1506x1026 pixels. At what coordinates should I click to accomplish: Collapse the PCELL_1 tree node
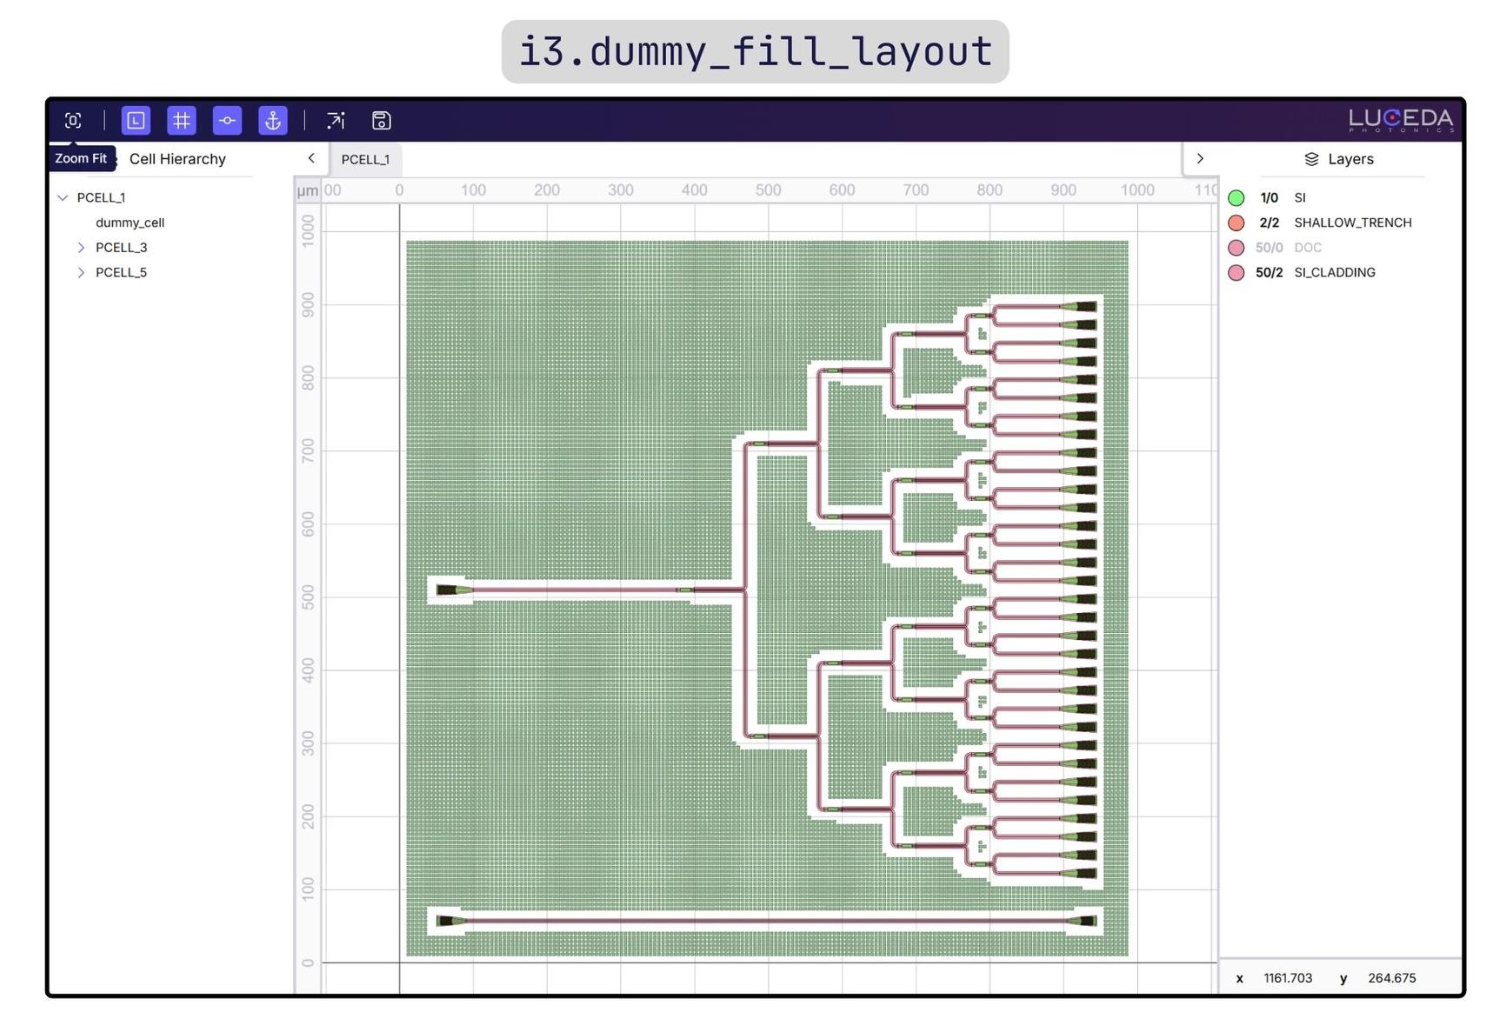(x=63, y=198)
